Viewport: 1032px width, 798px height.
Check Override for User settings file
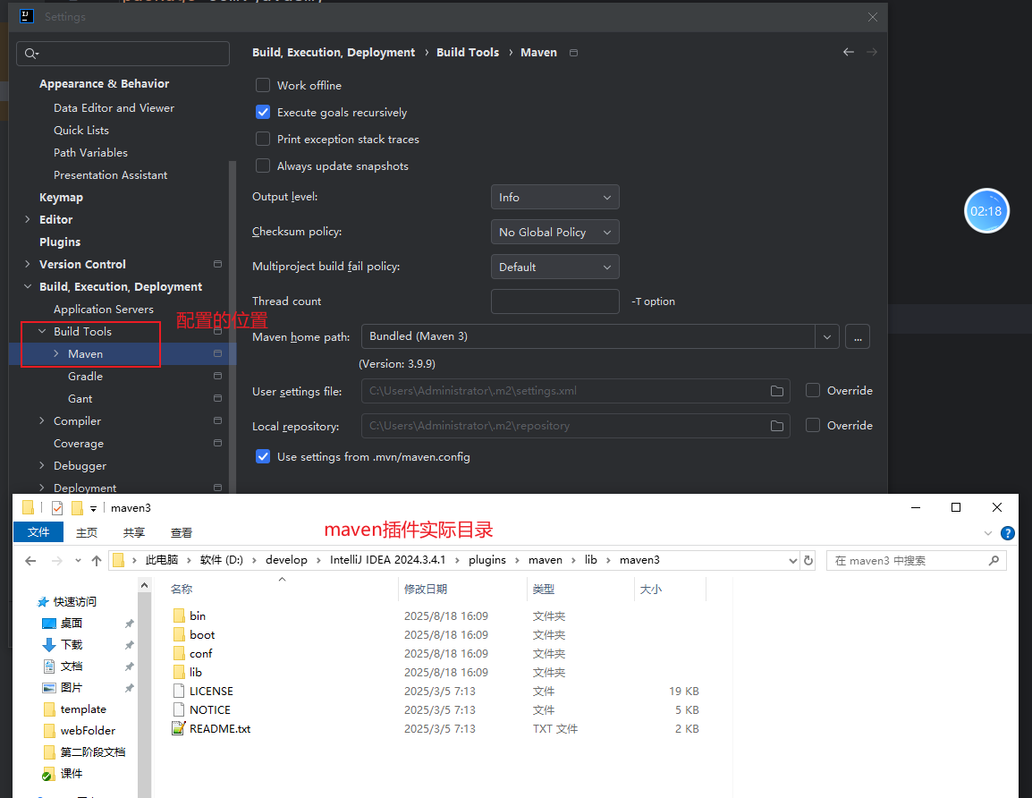click(x=813, y=390)
